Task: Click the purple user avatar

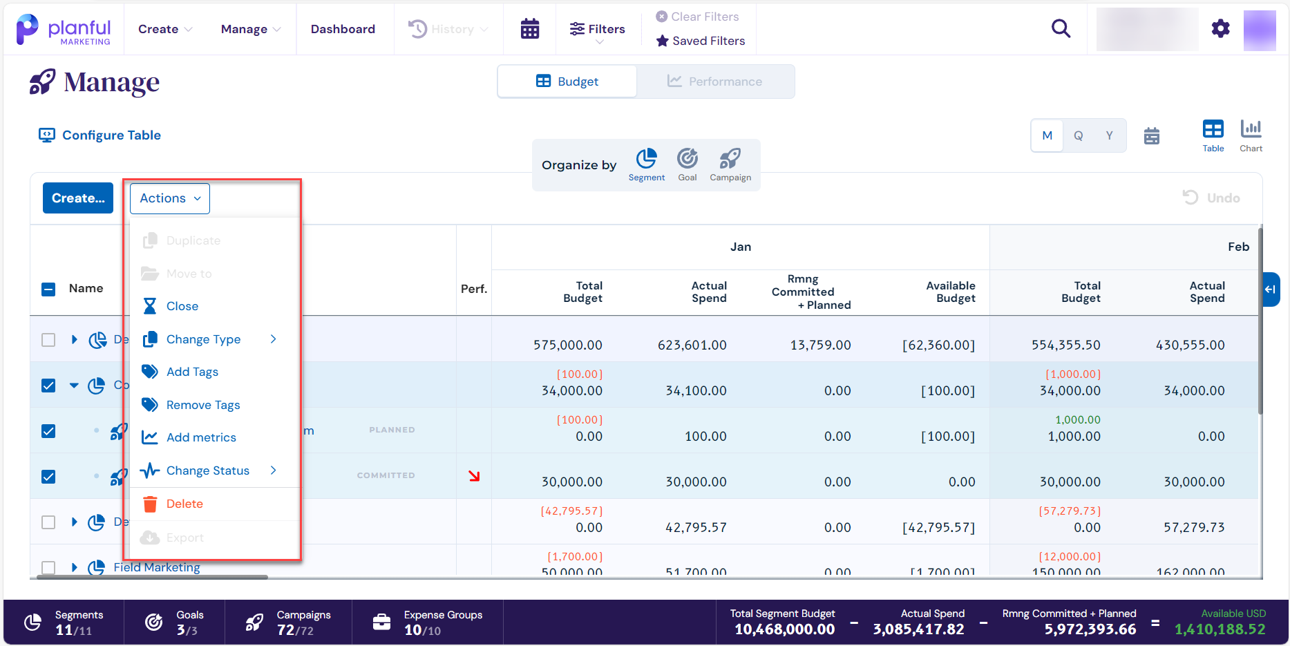Action: coord(1260,30)
